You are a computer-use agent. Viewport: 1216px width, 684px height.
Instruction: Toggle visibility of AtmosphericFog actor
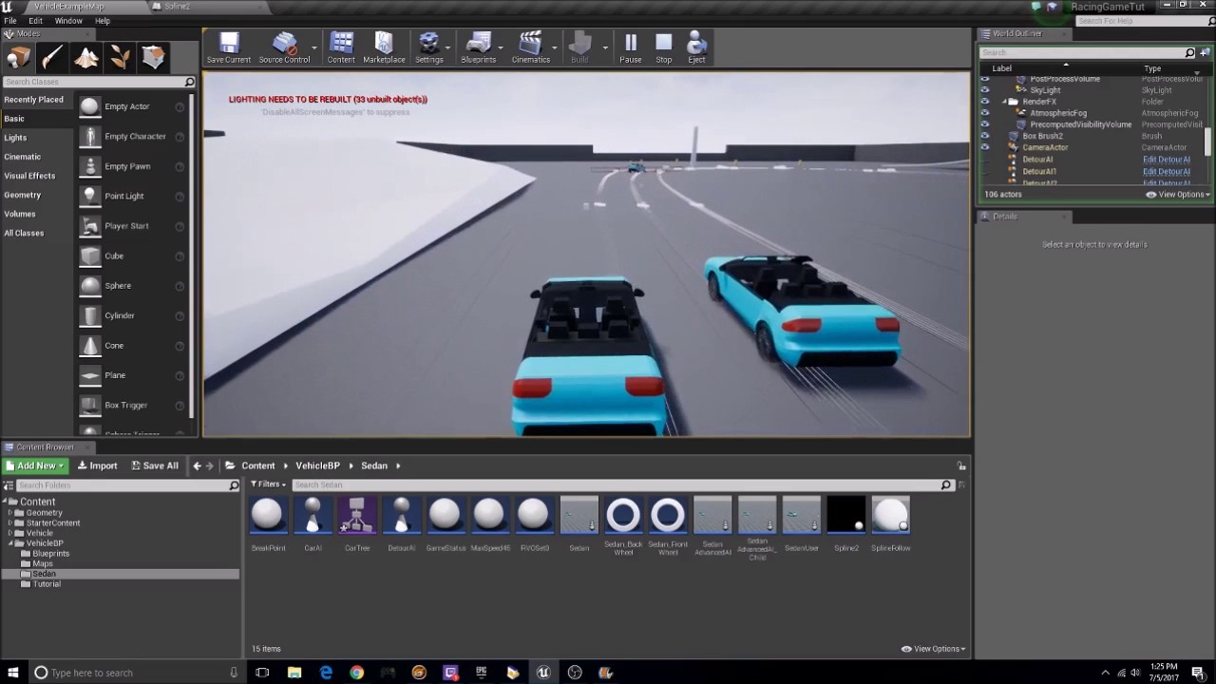pos(984,113)
